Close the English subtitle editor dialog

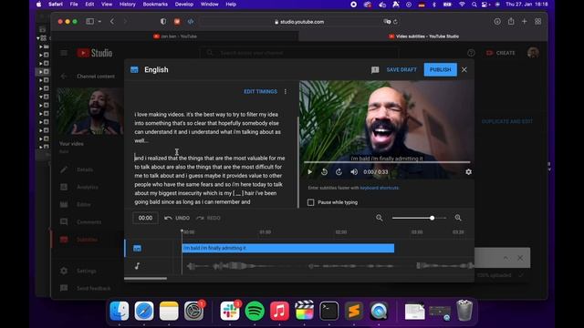click(464, 69)
